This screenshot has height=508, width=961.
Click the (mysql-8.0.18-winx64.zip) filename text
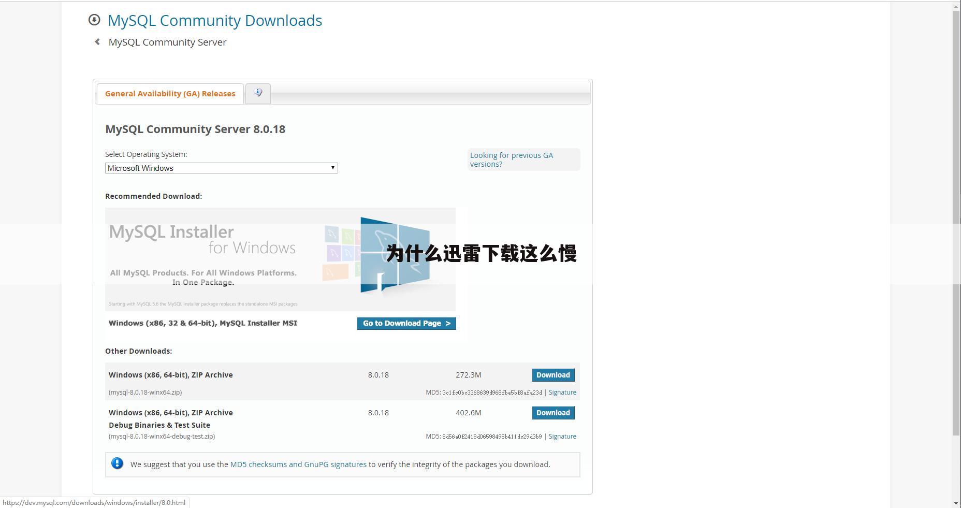click(145, 393)
